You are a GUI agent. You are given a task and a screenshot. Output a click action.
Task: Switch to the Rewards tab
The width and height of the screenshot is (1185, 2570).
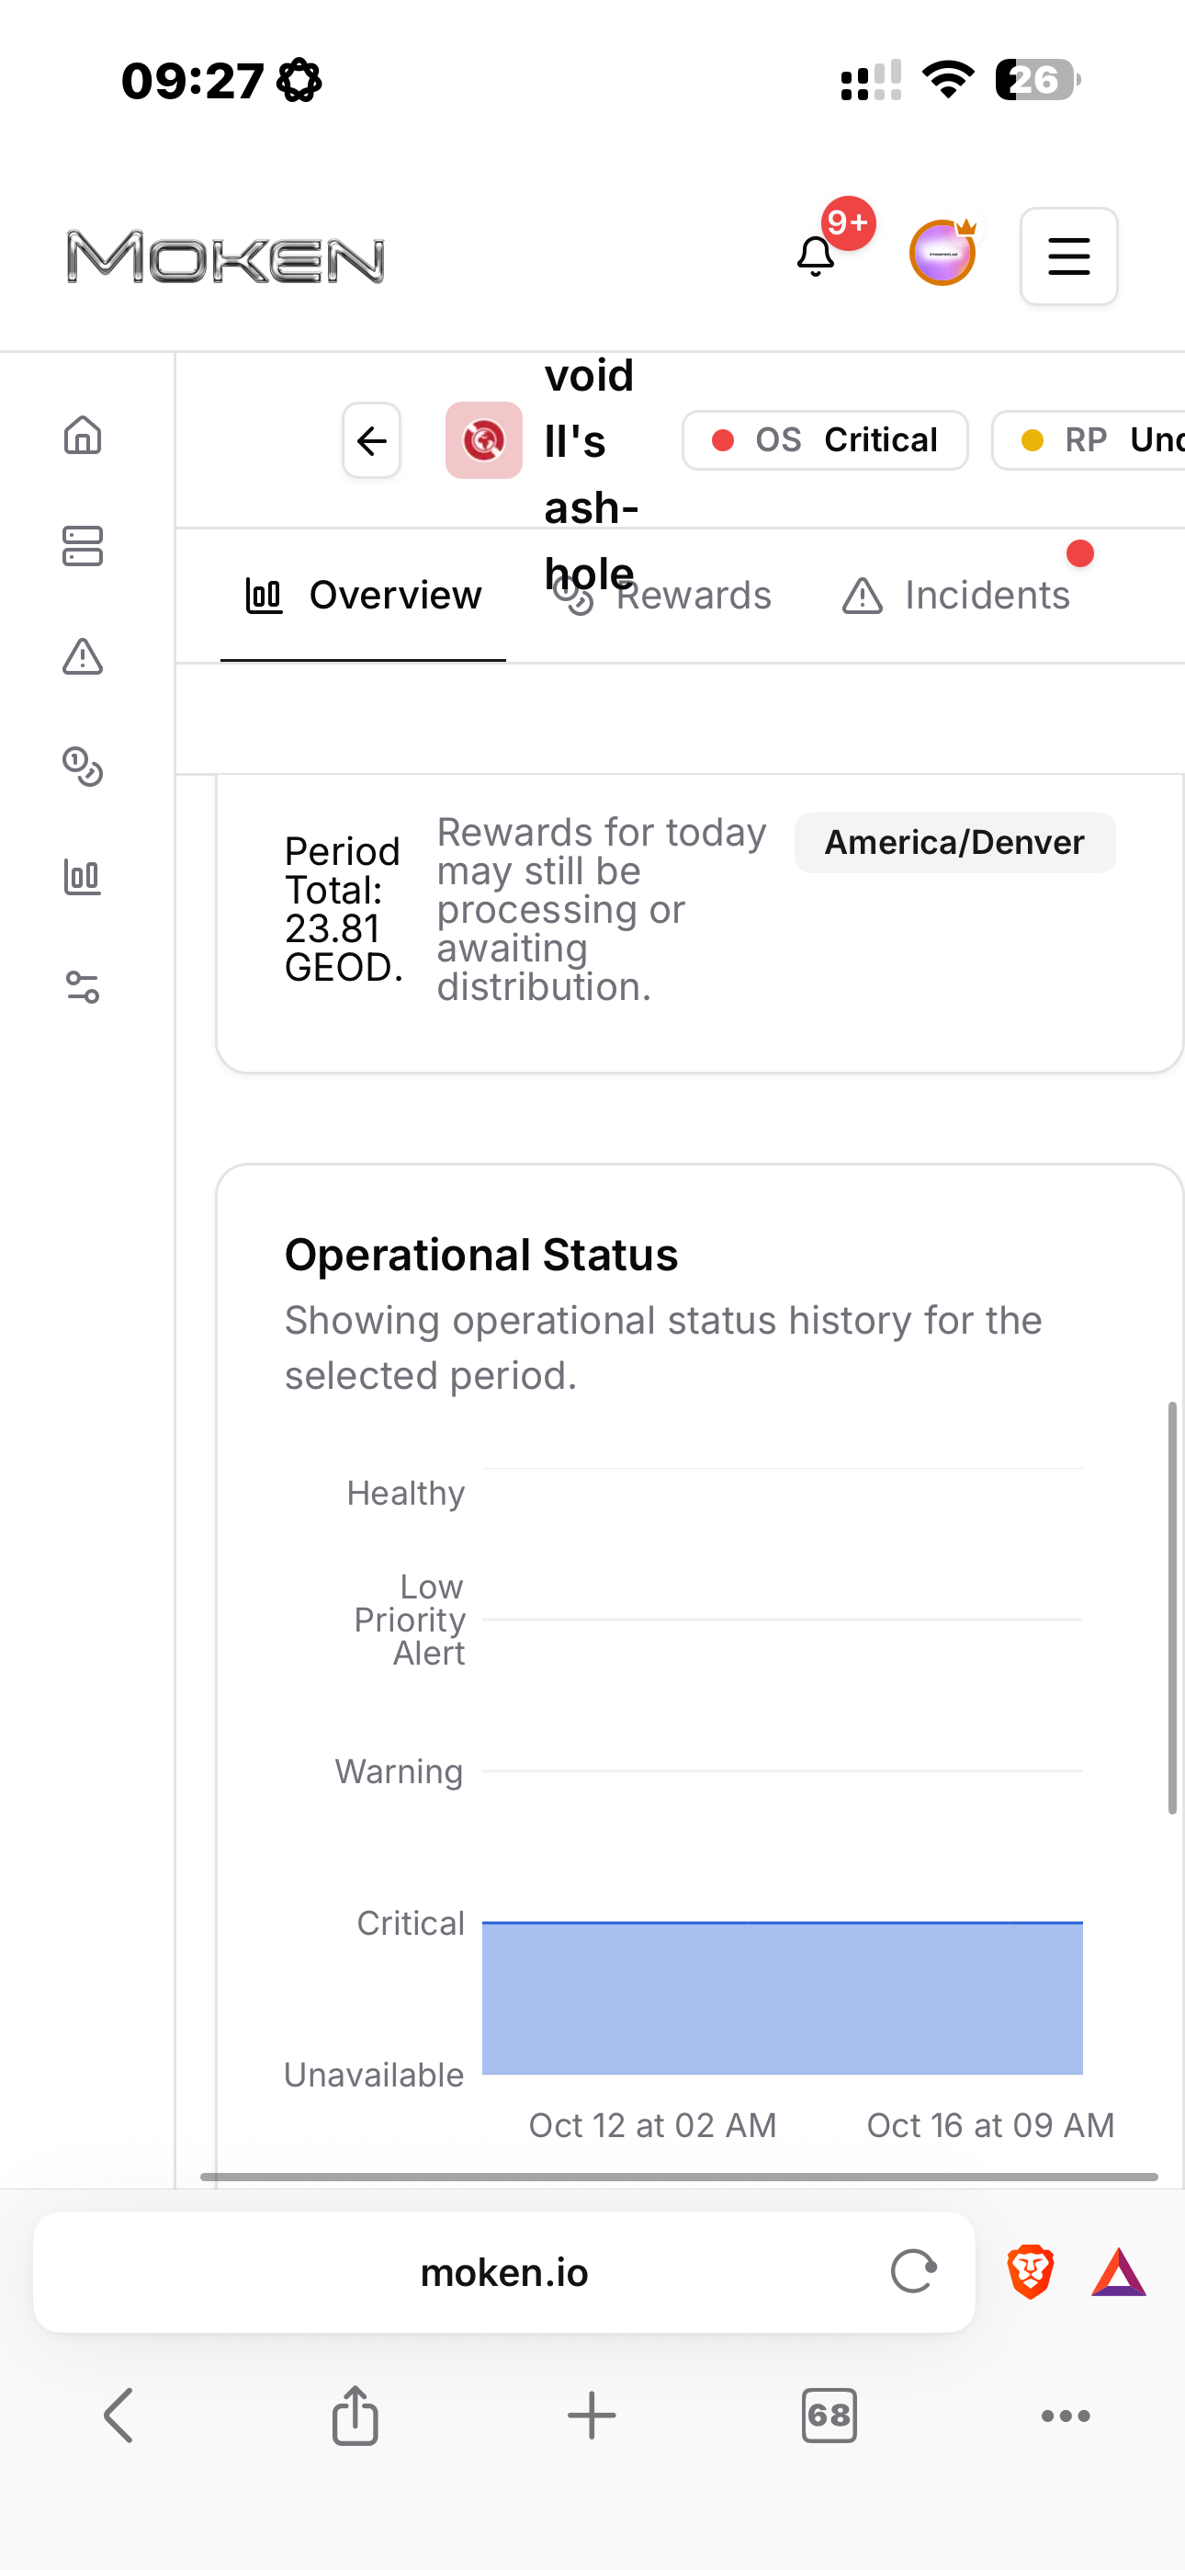[663, 596]
